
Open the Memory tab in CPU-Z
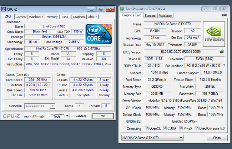coord(52,17)
